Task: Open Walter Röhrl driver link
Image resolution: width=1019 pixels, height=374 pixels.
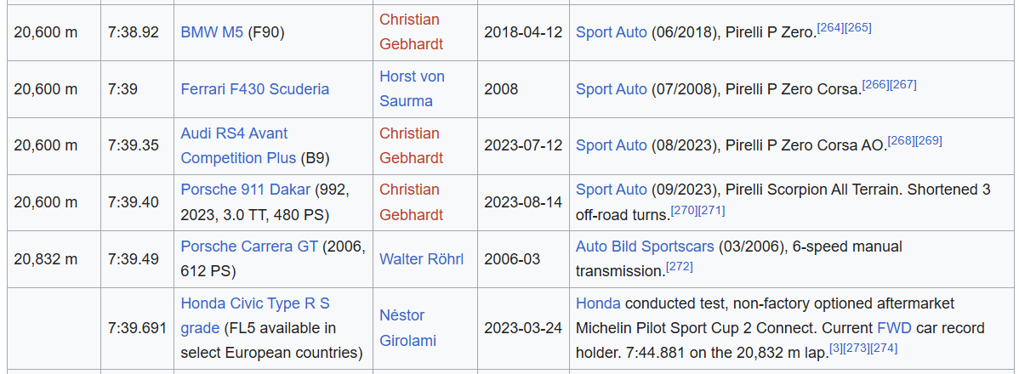Action: [421, 258]
